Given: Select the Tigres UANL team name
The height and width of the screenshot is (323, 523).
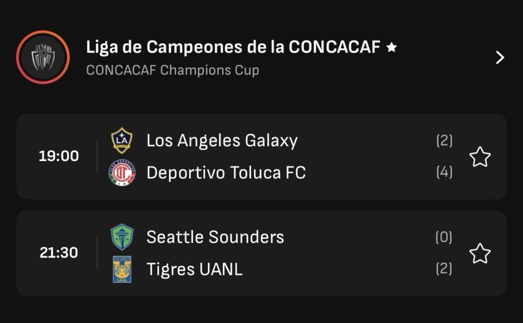Looking at the screenshot, I should click(194, 269).
